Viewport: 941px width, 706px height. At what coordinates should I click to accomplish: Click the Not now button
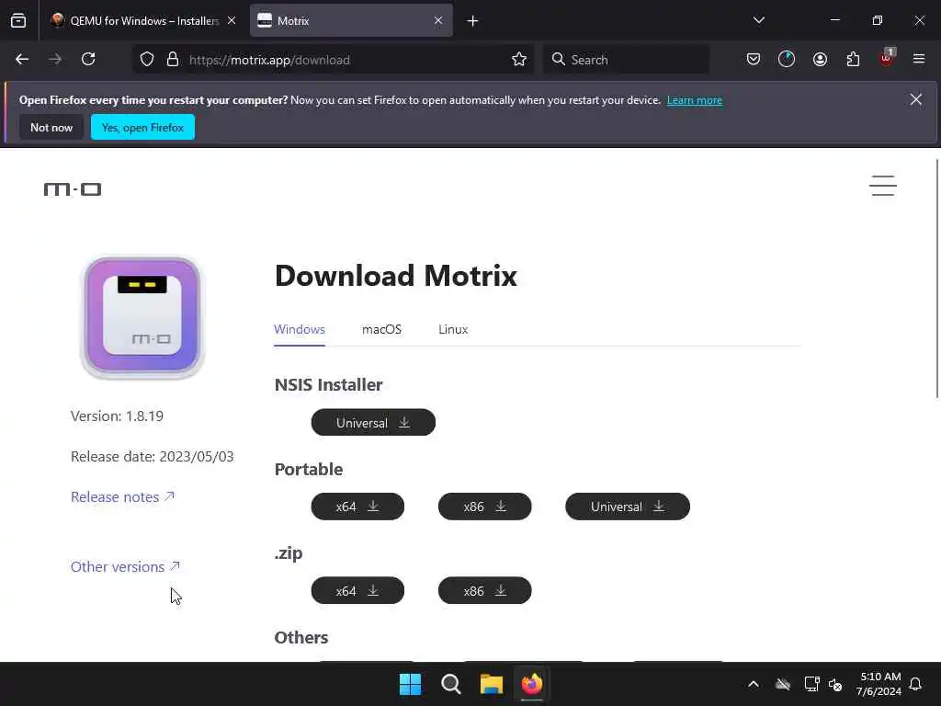coord(51,127)
